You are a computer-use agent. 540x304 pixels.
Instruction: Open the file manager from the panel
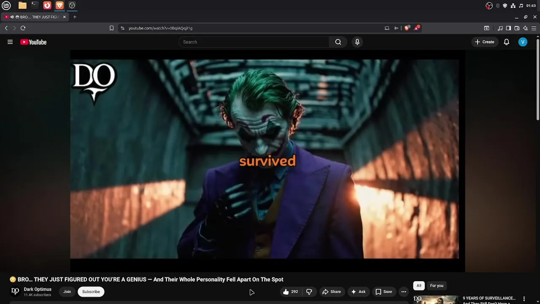coord(22,5)
